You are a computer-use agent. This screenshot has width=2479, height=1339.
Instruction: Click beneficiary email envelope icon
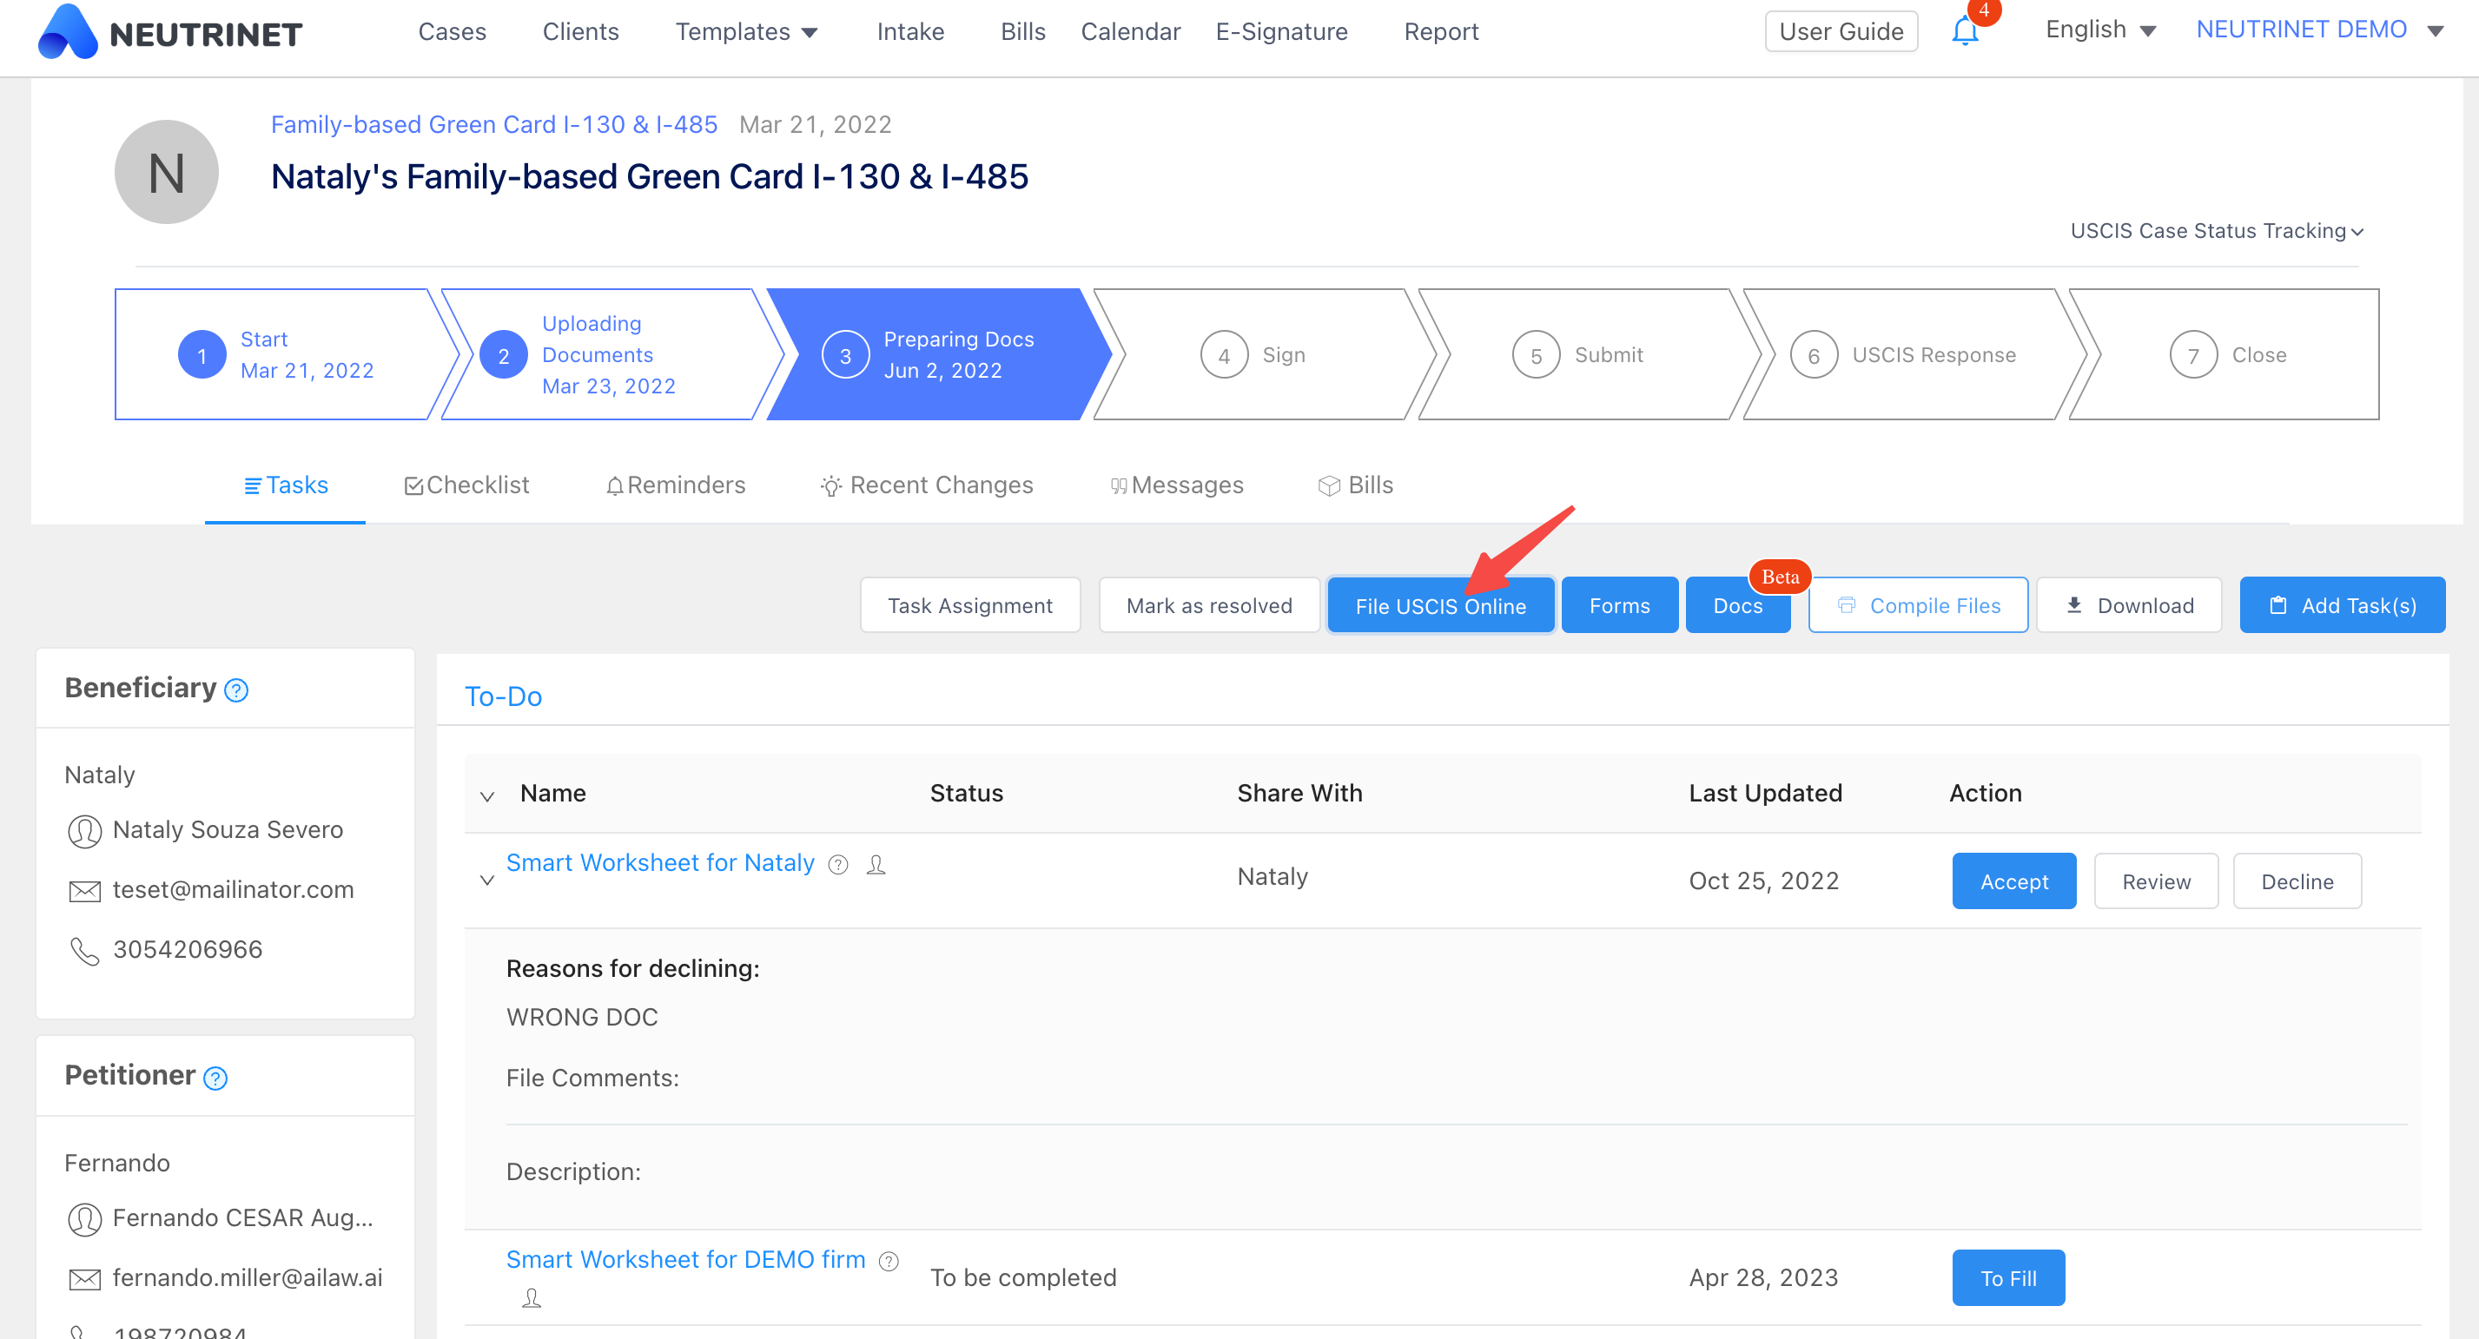(x=84, y=891)
